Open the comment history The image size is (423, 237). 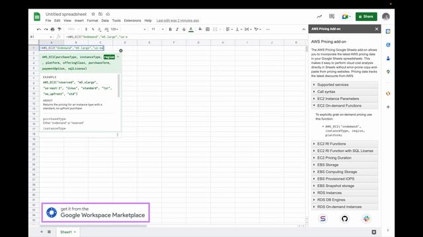click(332, 16)
